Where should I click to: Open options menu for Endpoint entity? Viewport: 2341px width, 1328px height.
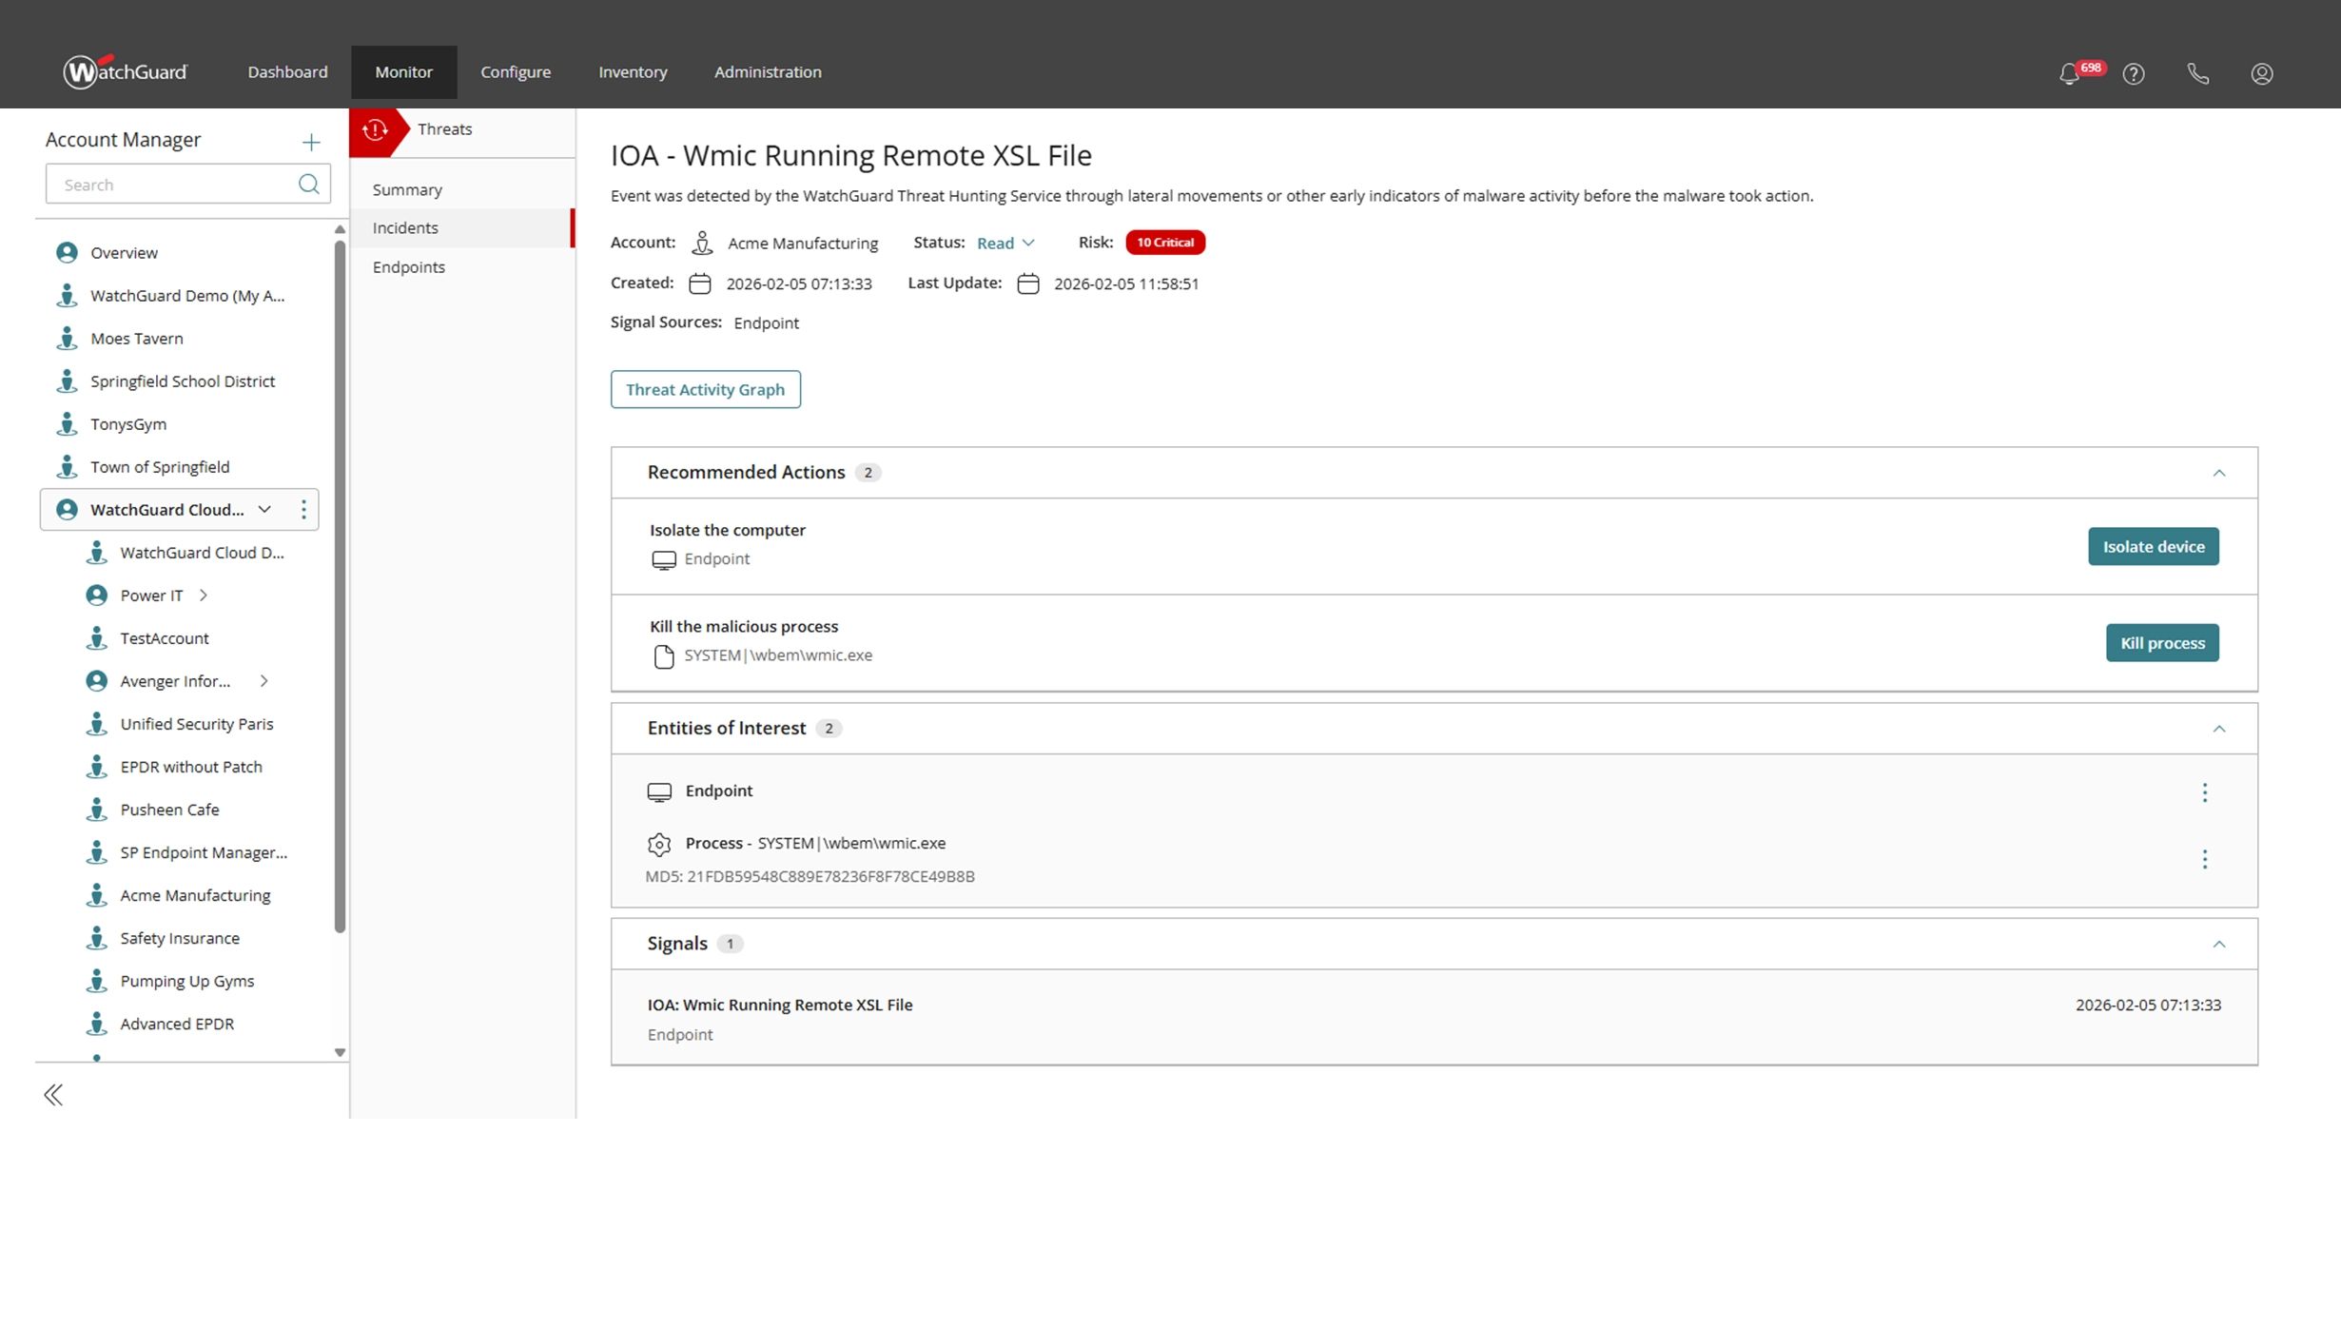[x=2204, y=792]
